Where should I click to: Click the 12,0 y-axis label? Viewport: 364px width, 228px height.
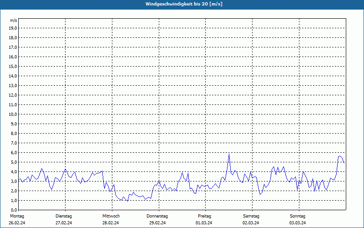coord(13,95)
